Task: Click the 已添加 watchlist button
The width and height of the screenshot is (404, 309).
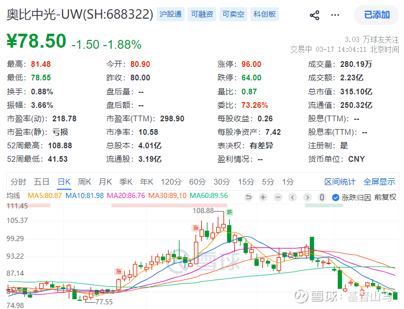Action: click(x=377, y=15)
